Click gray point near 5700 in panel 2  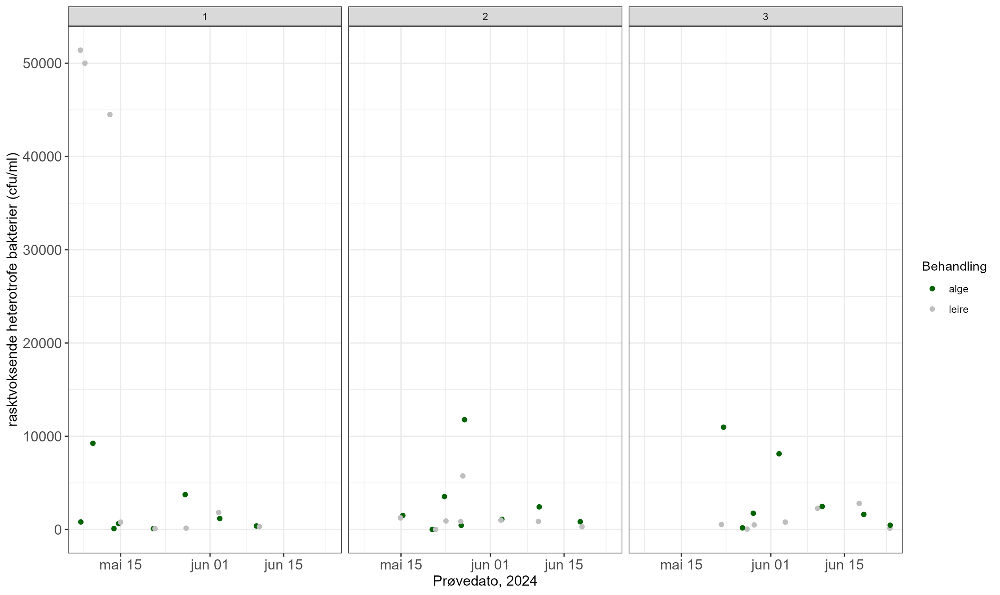tap(462, 476)
